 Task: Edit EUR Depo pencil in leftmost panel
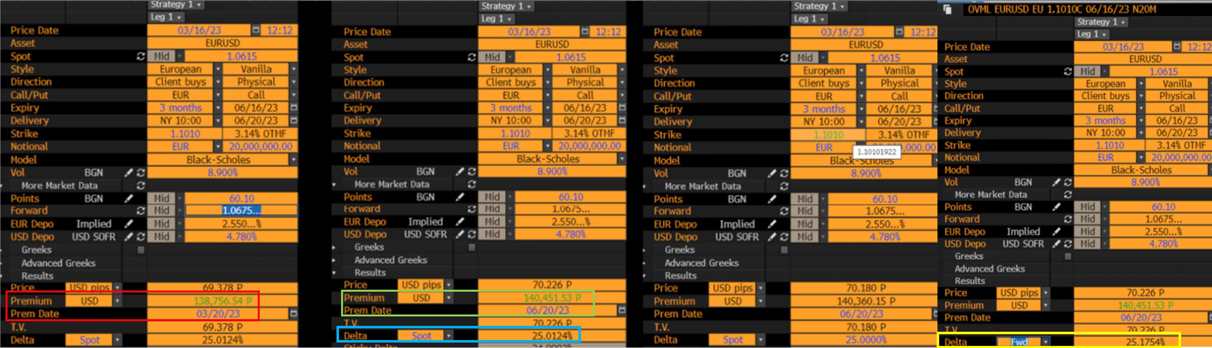(128, 224)
